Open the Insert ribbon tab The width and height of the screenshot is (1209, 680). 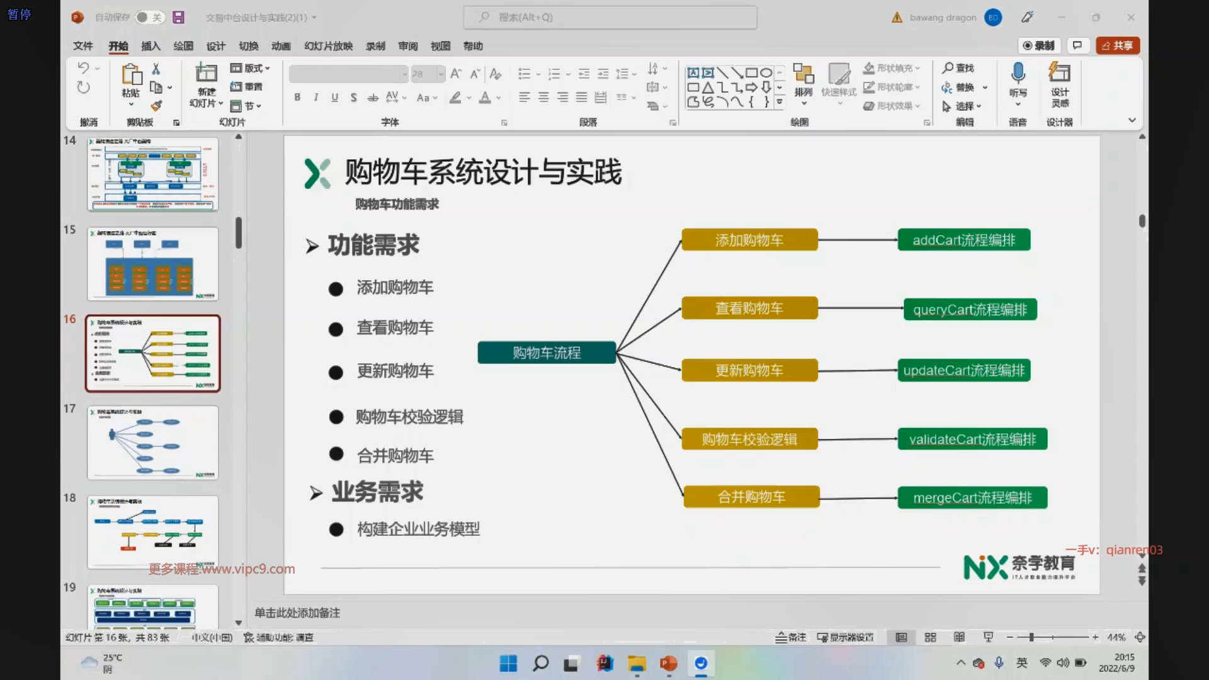click(150, 46)
